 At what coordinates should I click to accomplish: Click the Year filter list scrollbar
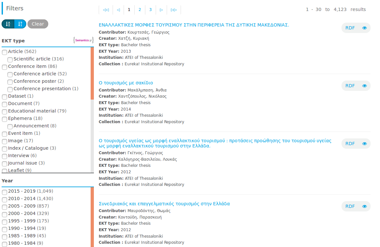point(92,217)
